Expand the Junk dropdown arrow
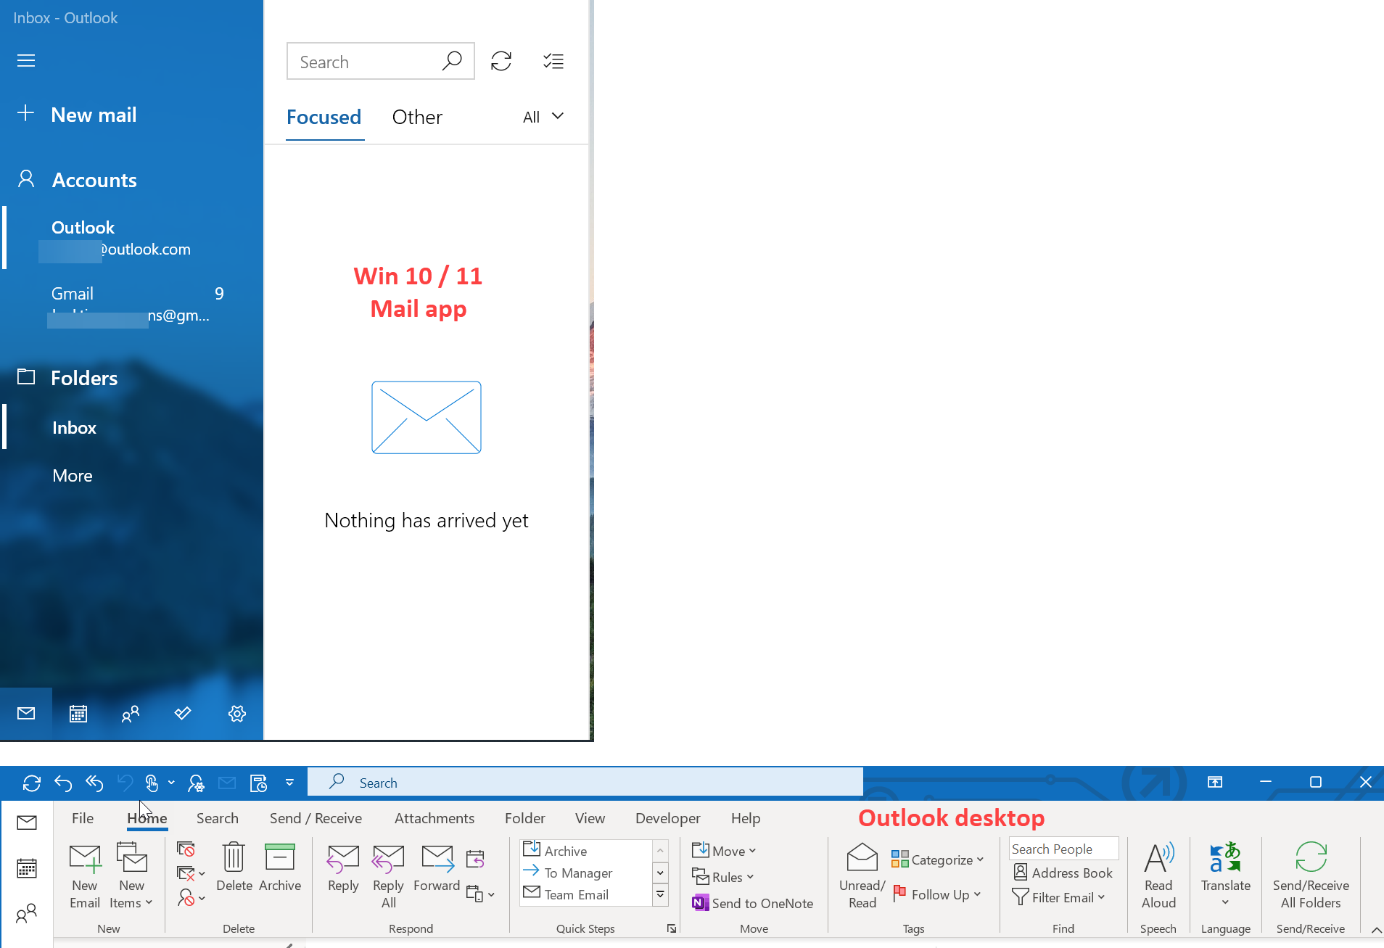The height and width of the screenshot is (948, 1384). 202,898
